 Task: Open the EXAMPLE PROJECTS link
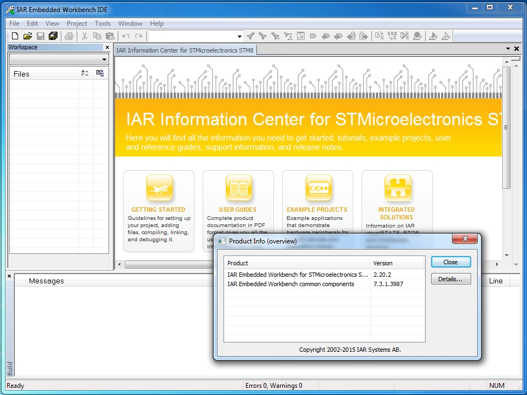317,210
